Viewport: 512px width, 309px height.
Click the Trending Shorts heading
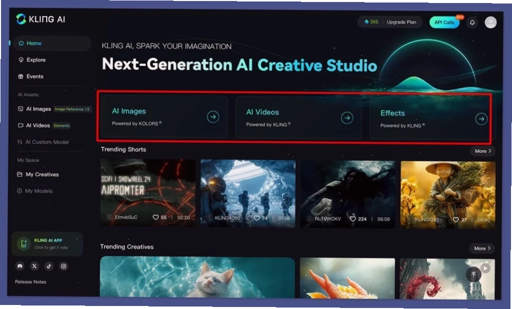[x=123, y=149]
